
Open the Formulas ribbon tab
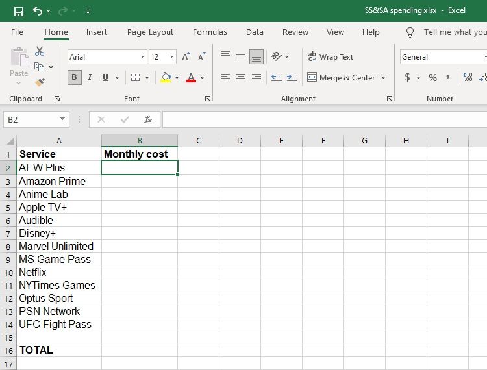tap(210, 32)
